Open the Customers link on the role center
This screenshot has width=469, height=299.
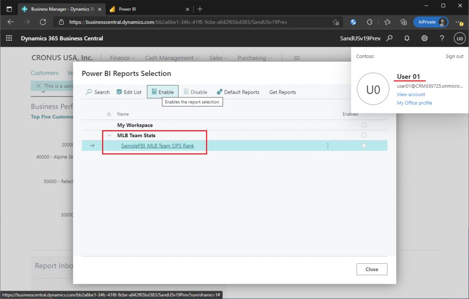coord(44,73)
